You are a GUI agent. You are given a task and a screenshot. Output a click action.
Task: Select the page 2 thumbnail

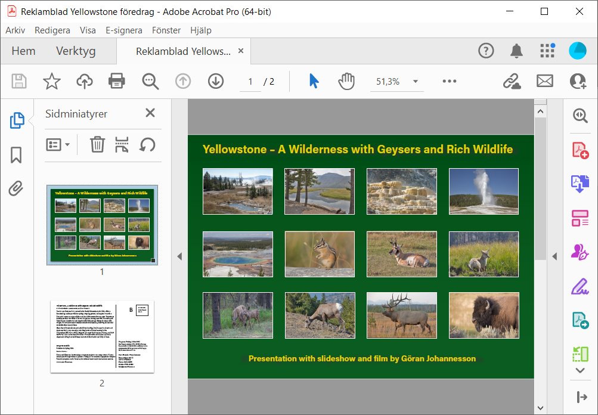102,337
